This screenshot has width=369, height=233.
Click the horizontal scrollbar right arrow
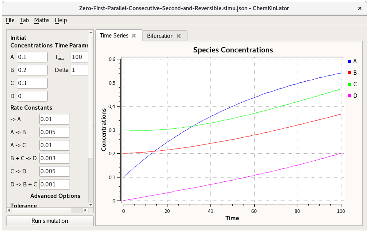[x=85, y=210]
